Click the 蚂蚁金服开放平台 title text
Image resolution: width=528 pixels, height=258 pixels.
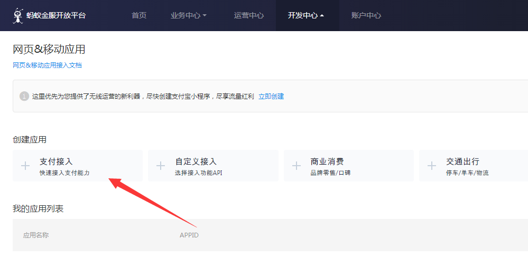click(x=56, y=15)
